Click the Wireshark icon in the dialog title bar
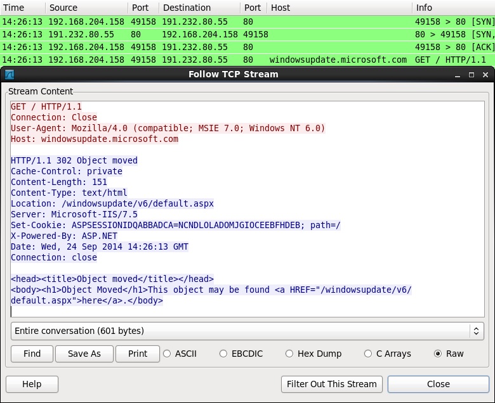This screenshot has height=403, width=495. (9, 75)
